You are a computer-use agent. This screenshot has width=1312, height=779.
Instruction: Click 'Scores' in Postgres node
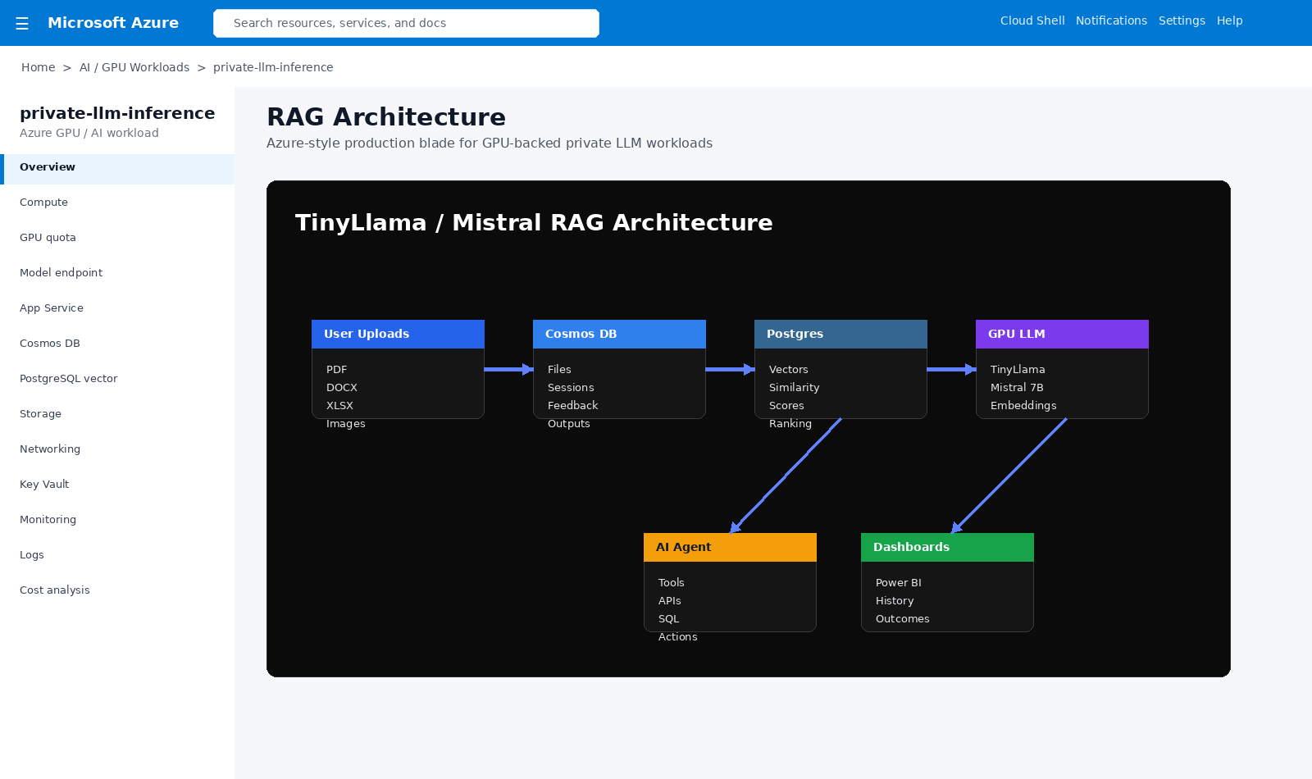786,406
